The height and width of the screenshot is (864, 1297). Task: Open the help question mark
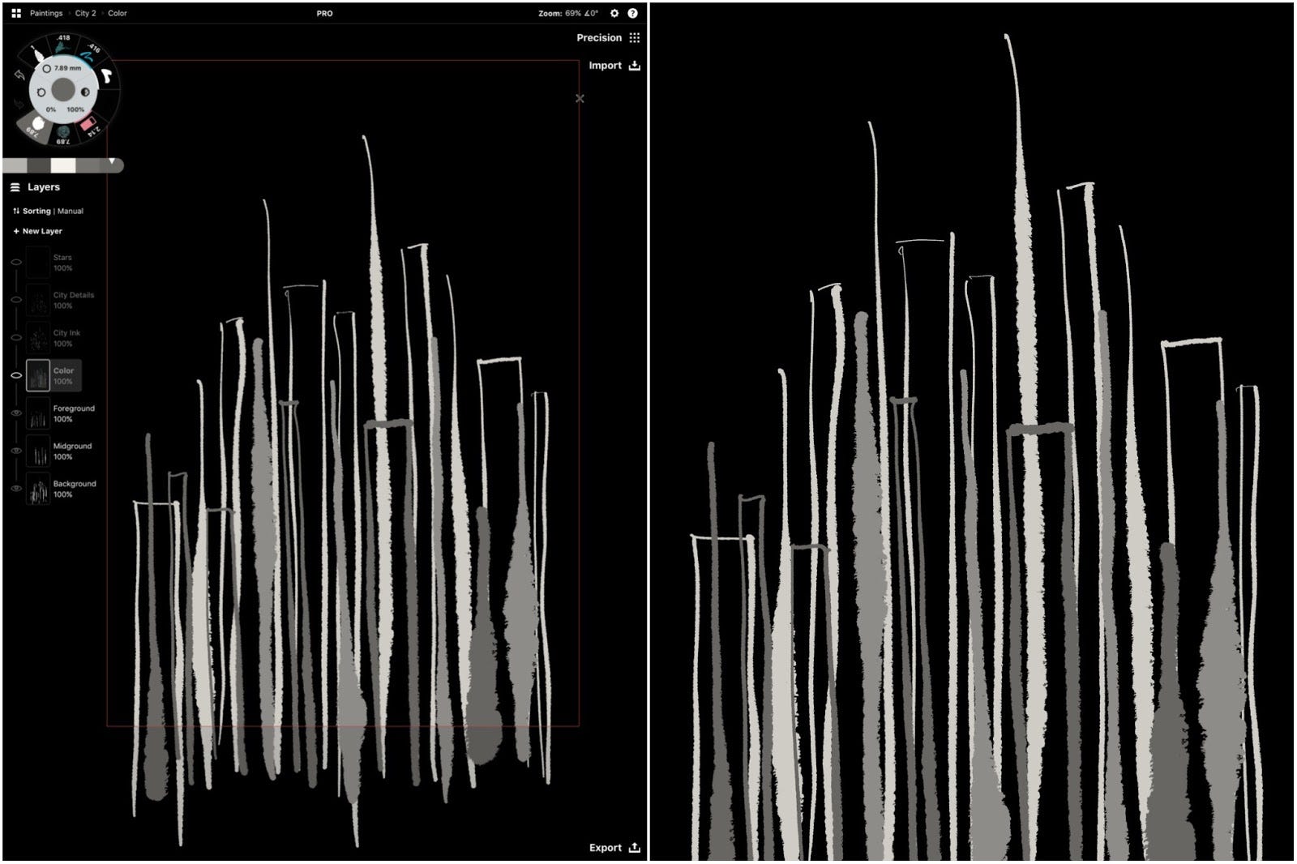[x=632, y=13]
